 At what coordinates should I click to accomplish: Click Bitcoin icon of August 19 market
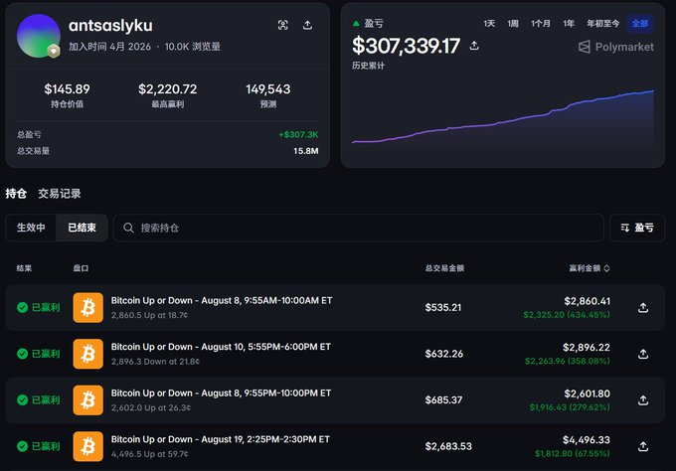pos(87,446)
